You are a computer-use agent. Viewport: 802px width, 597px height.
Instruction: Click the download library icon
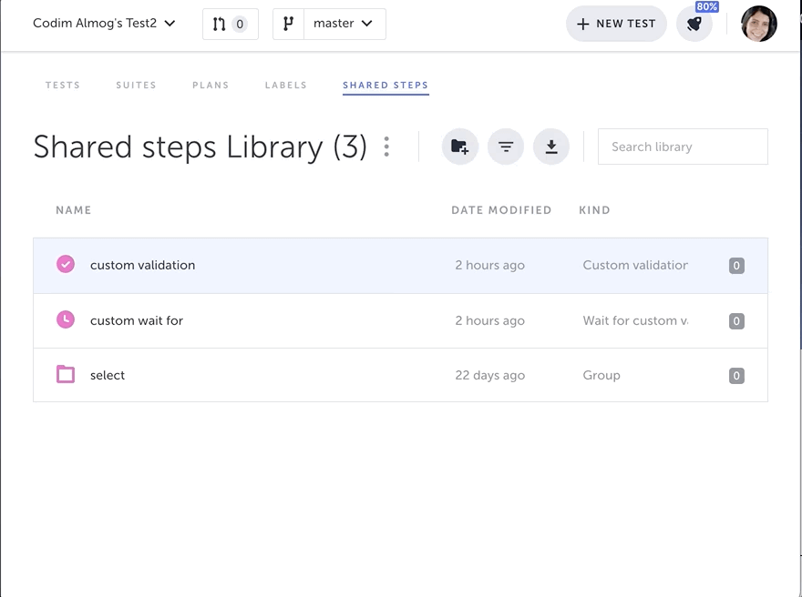click(551, 147)
